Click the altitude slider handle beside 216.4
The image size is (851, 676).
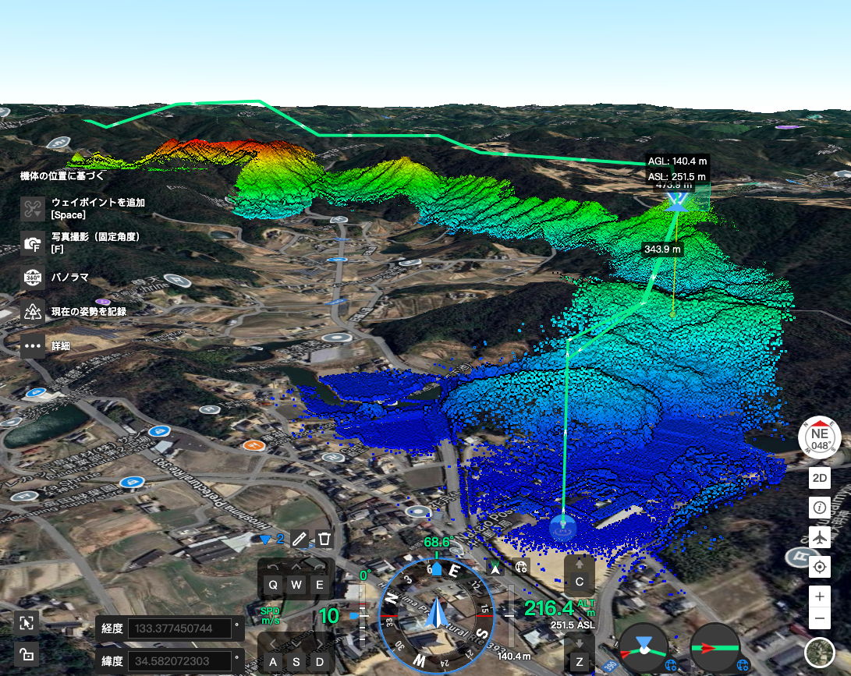pos(509,616)
